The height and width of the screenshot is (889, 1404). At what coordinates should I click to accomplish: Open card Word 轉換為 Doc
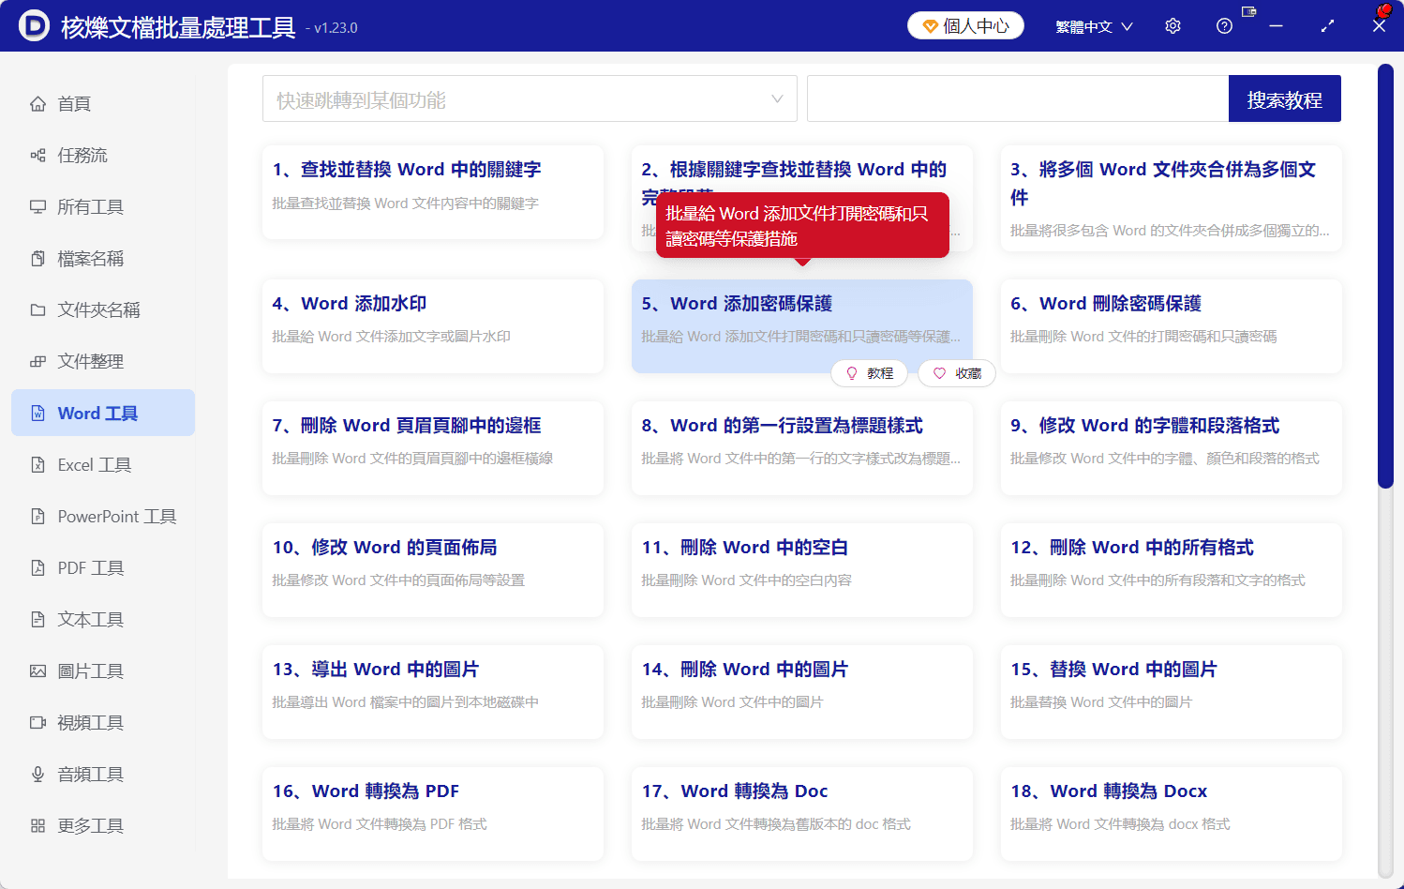(802, 814)
